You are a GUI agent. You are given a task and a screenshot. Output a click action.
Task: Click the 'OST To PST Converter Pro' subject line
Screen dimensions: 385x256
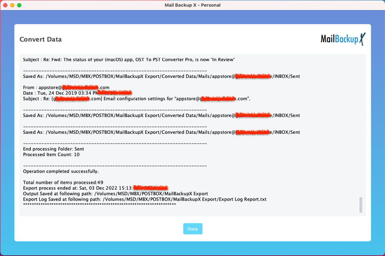(129, 60)
